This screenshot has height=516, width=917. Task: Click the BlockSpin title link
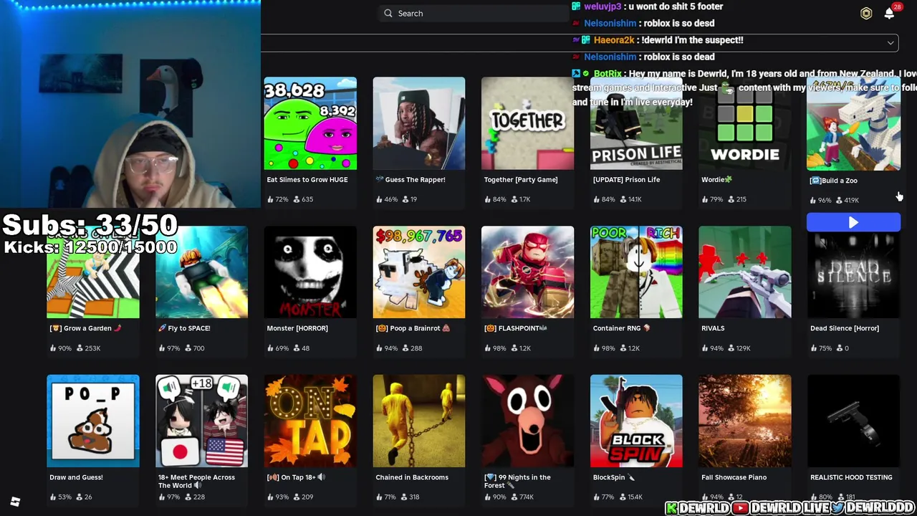click(614, 477)
